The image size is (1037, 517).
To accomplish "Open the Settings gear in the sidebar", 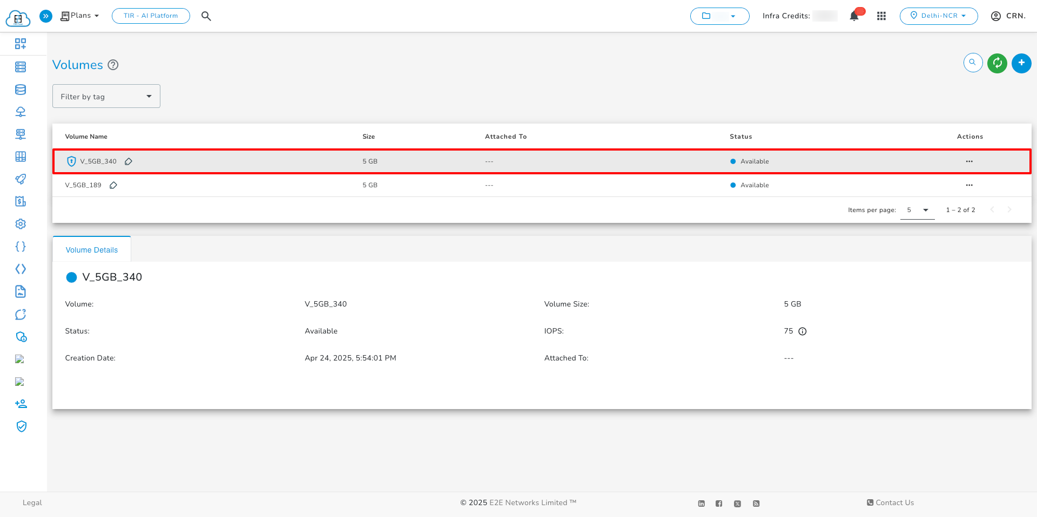I will [21, 223].
